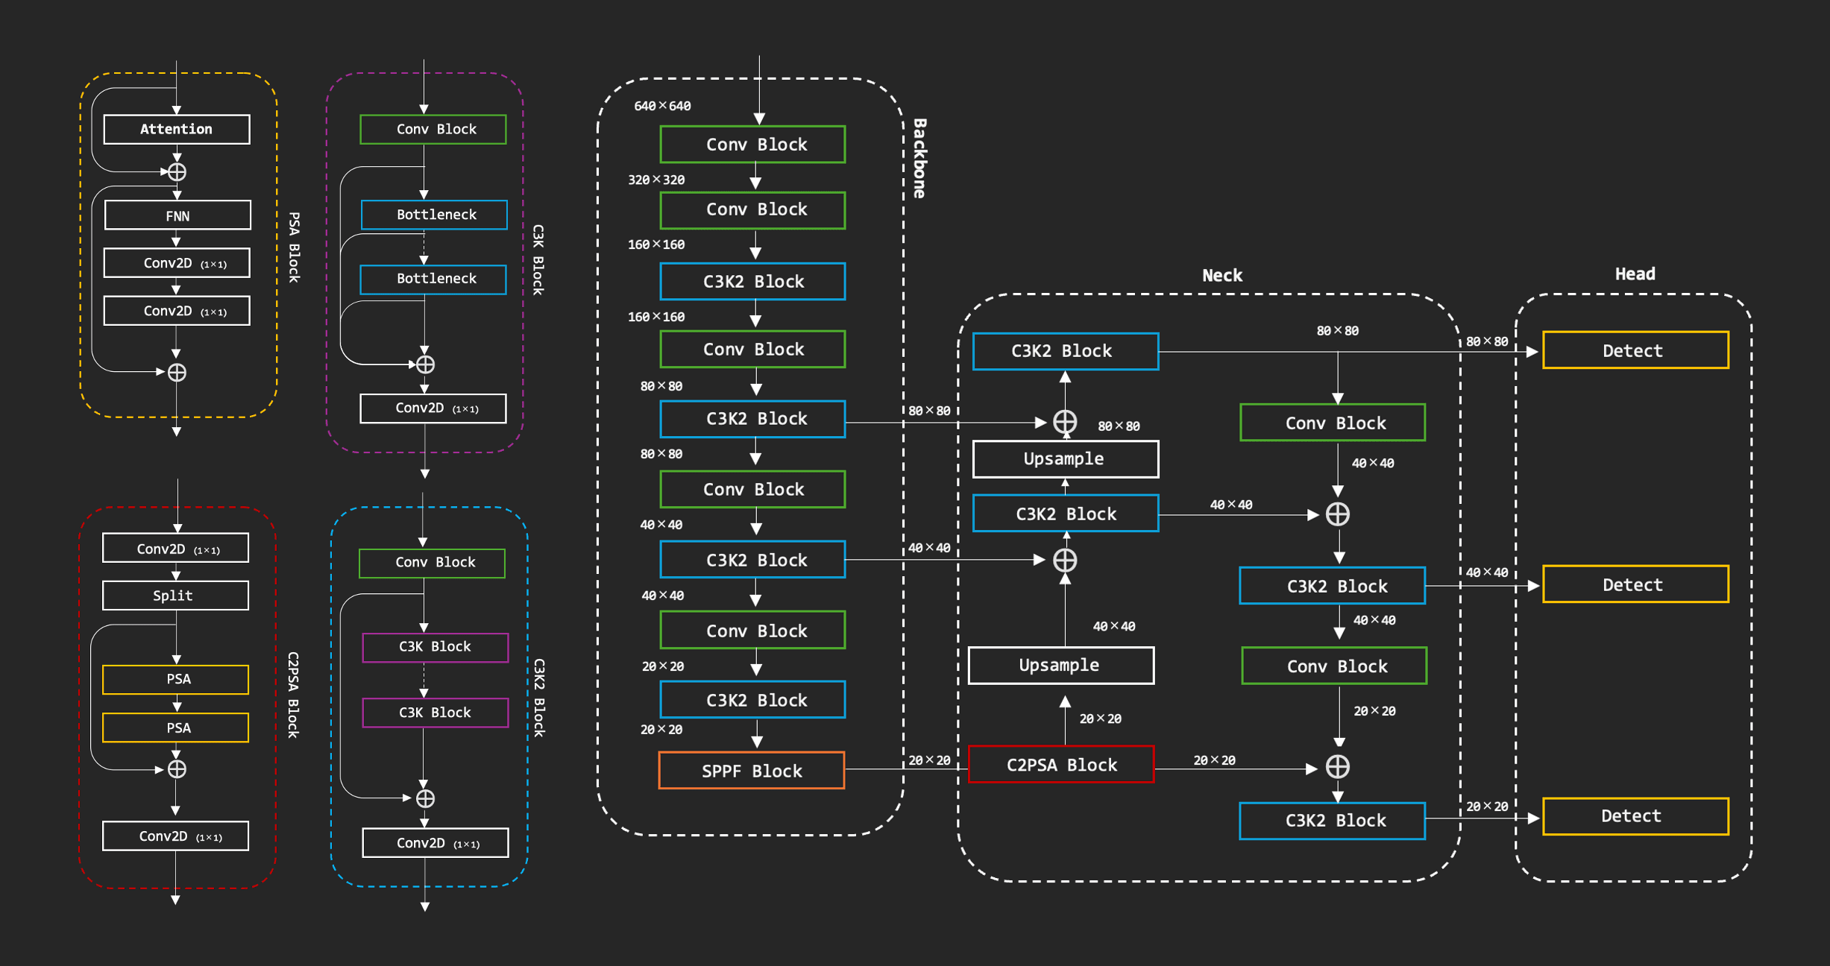Screen dimensions: 1830x966
Task: Click the plus-circle icon below Attention box
Action: click(177, 172)
